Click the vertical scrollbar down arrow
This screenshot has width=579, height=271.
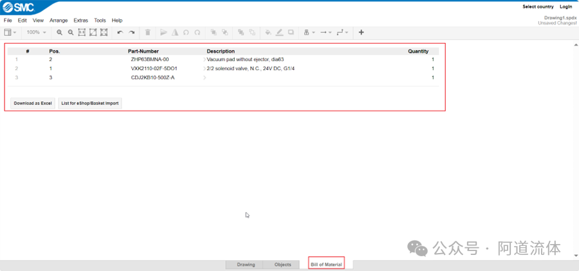576,256
